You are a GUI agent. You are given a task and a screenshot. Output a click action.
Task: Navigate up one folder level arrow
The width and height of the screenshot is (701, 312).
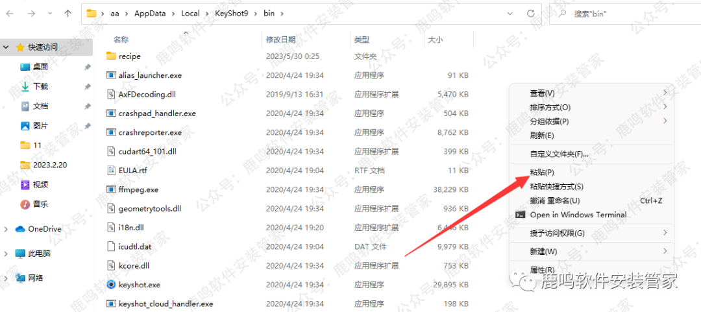point(68,13)
